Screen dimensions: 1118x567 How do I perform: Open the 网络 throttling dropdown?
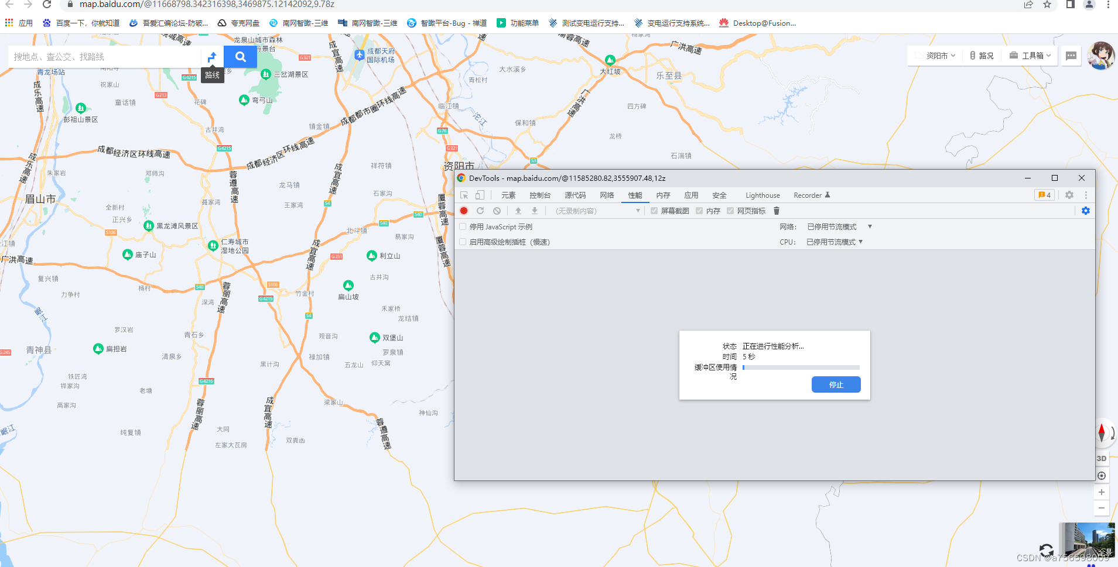pos(839,226)
